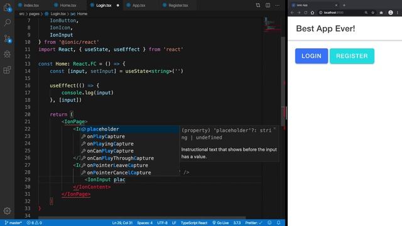Split the editor to the right
The image size is (402, 226).
pyautogui.click(x=268, y=5)
